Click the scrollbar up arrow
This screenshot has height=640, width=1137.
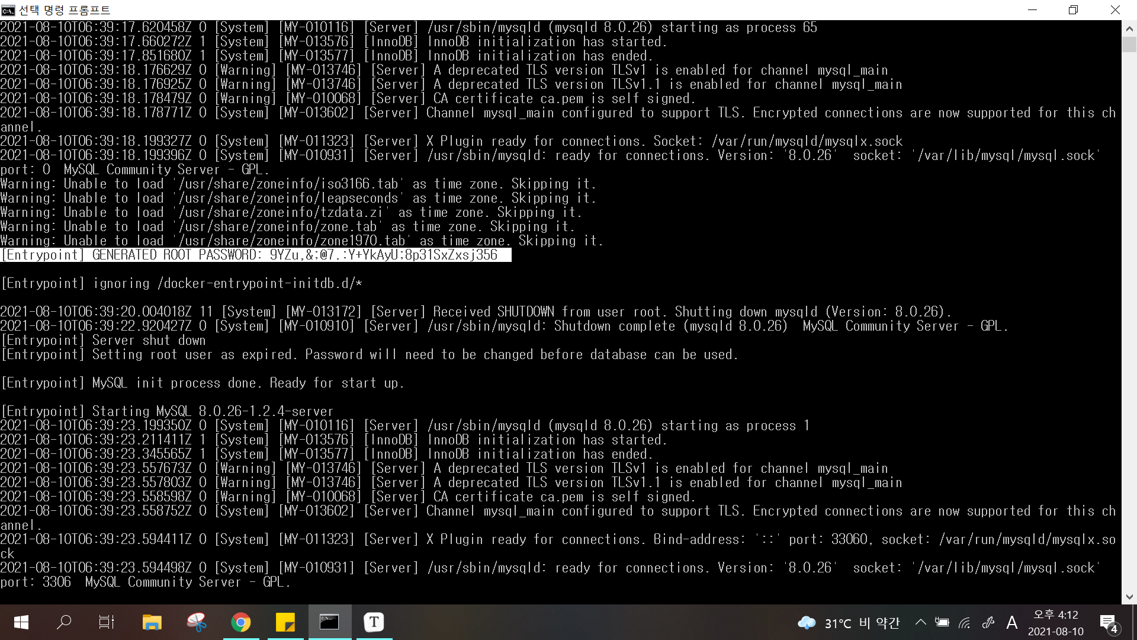click(1129, 27)
